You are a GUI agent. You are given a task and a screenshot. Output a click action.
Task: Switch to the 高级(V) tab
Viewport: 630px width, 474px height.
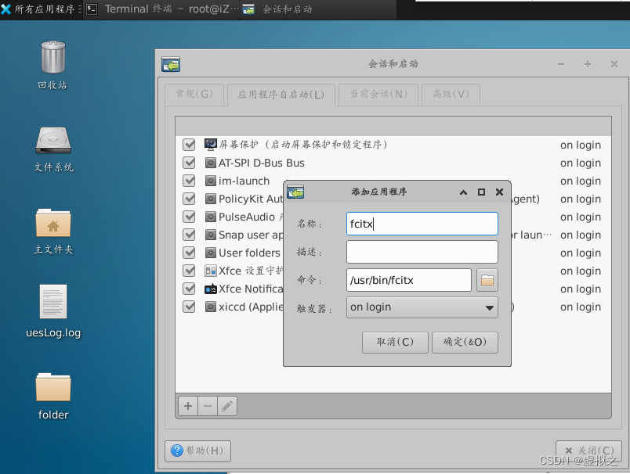[451, 94]
